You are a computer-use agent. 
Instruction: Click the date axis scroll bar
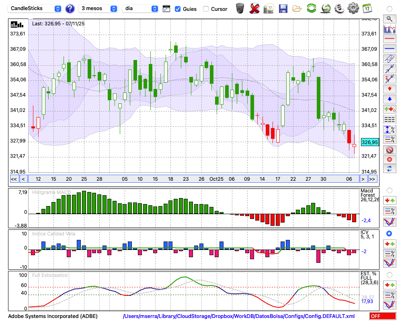194,179
